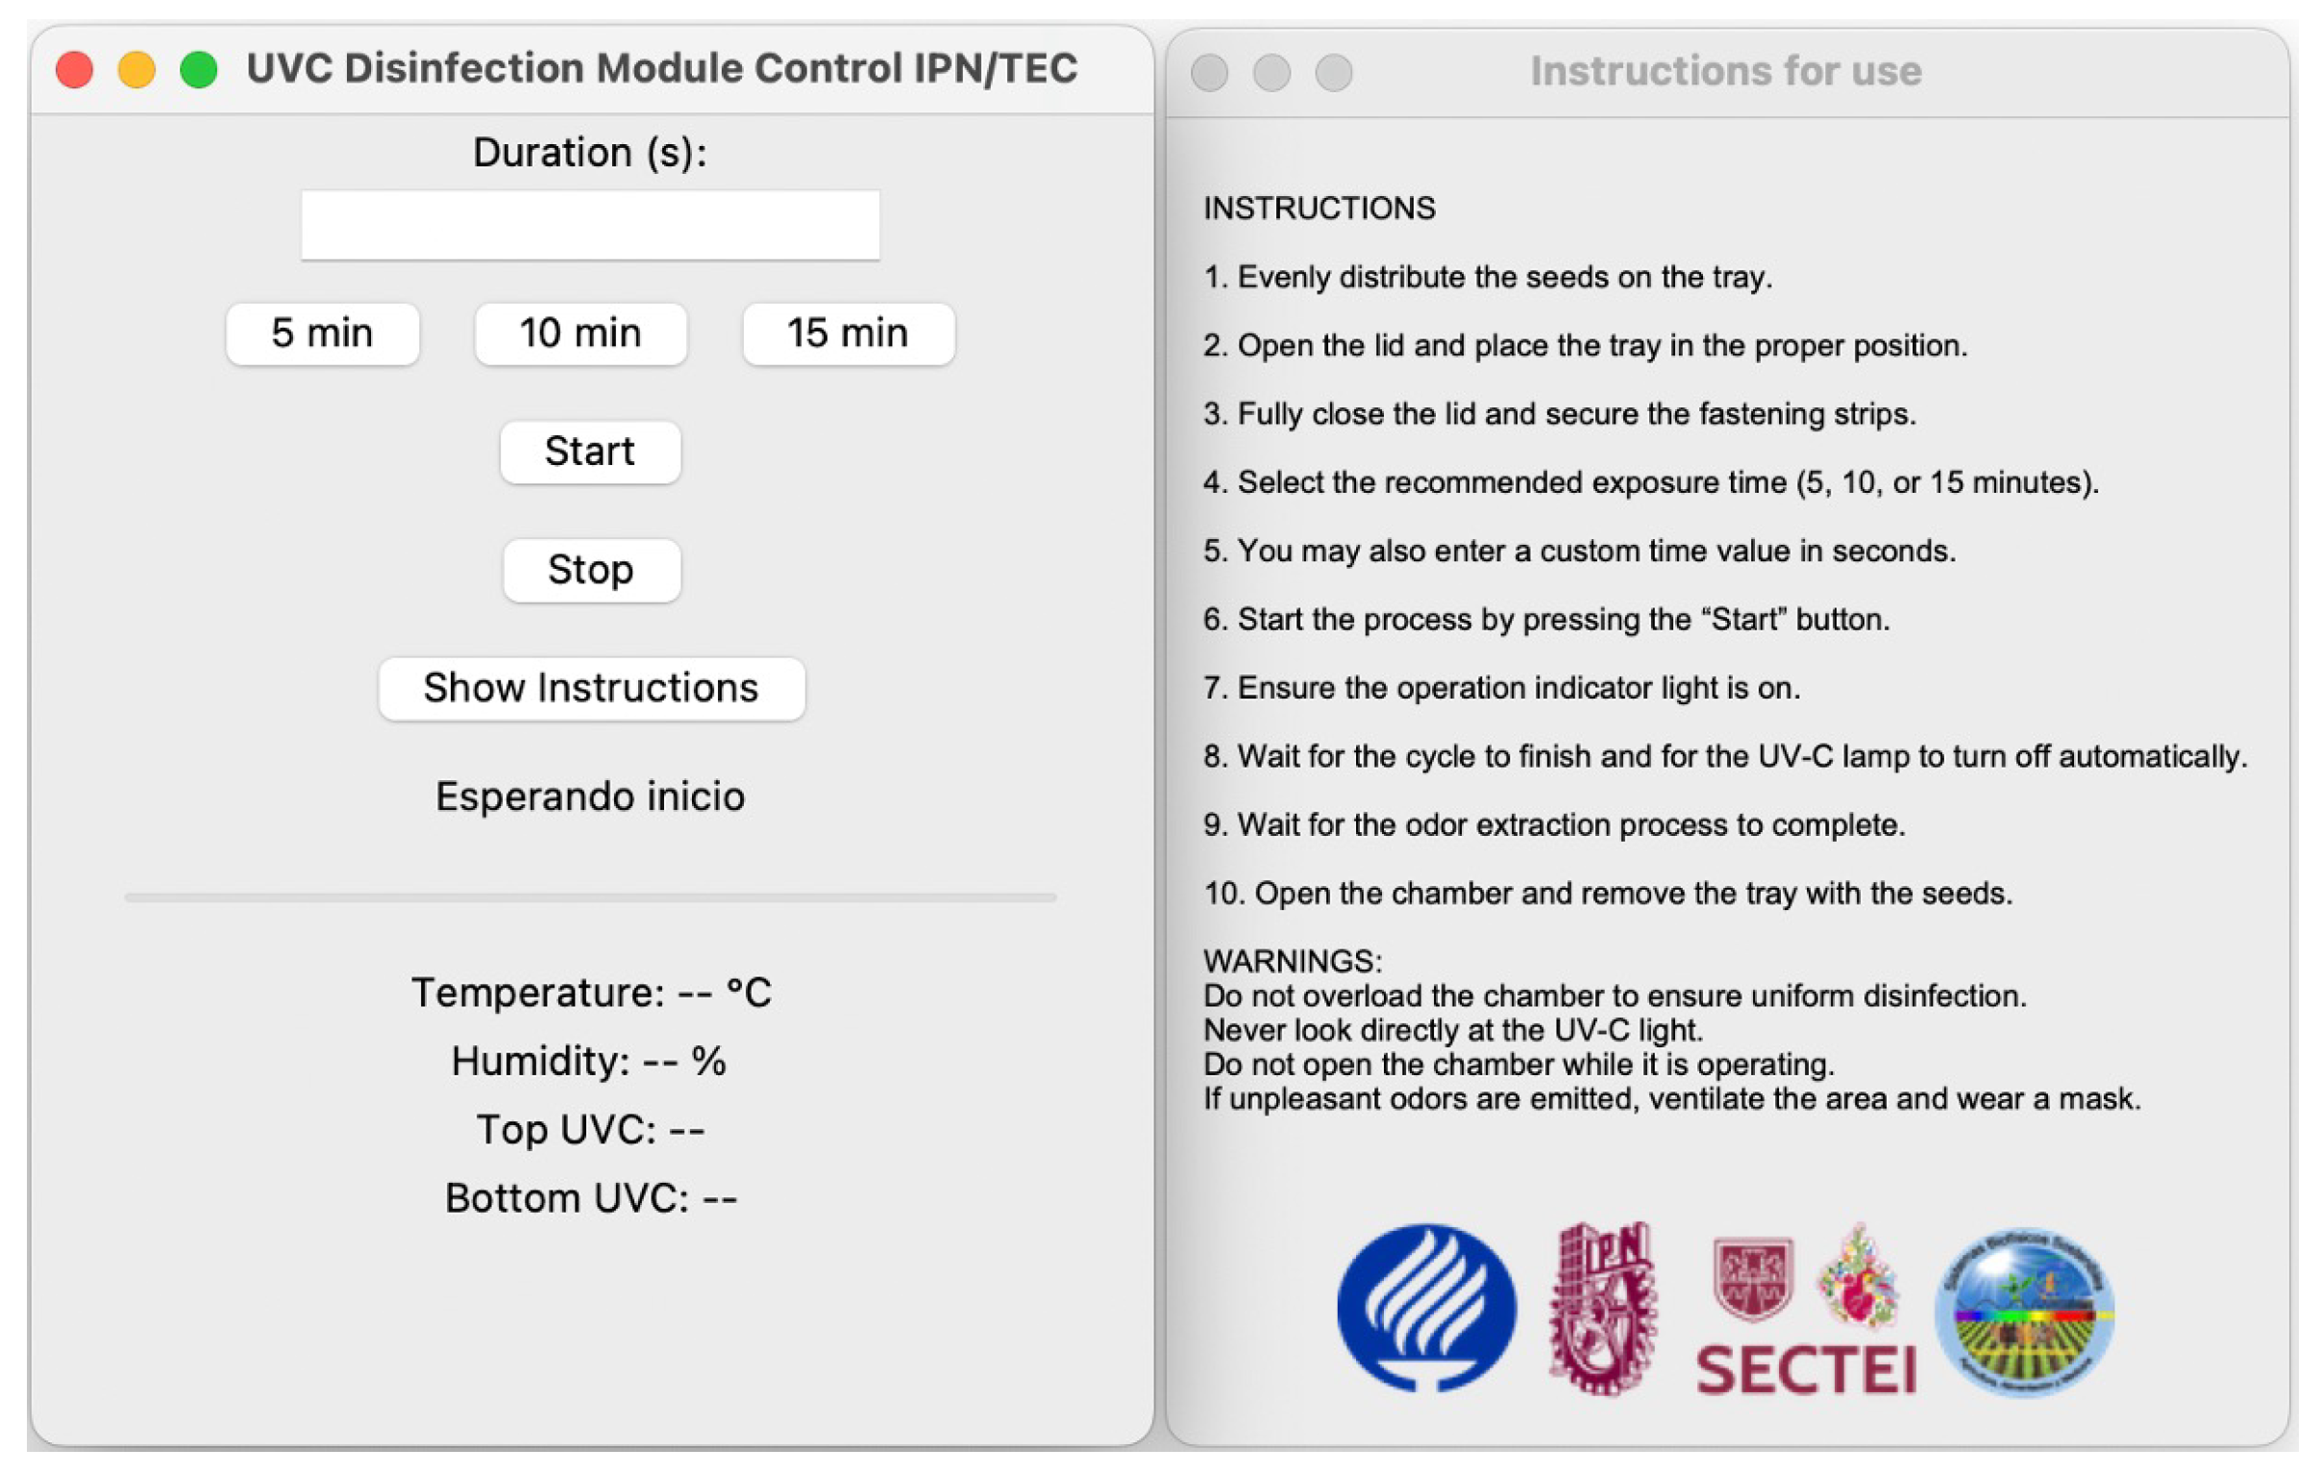2321x1473 pixels.
Task: Minimize the UVC Disinfection Module window
Action: pyautogui.click(x=136, y=69)
